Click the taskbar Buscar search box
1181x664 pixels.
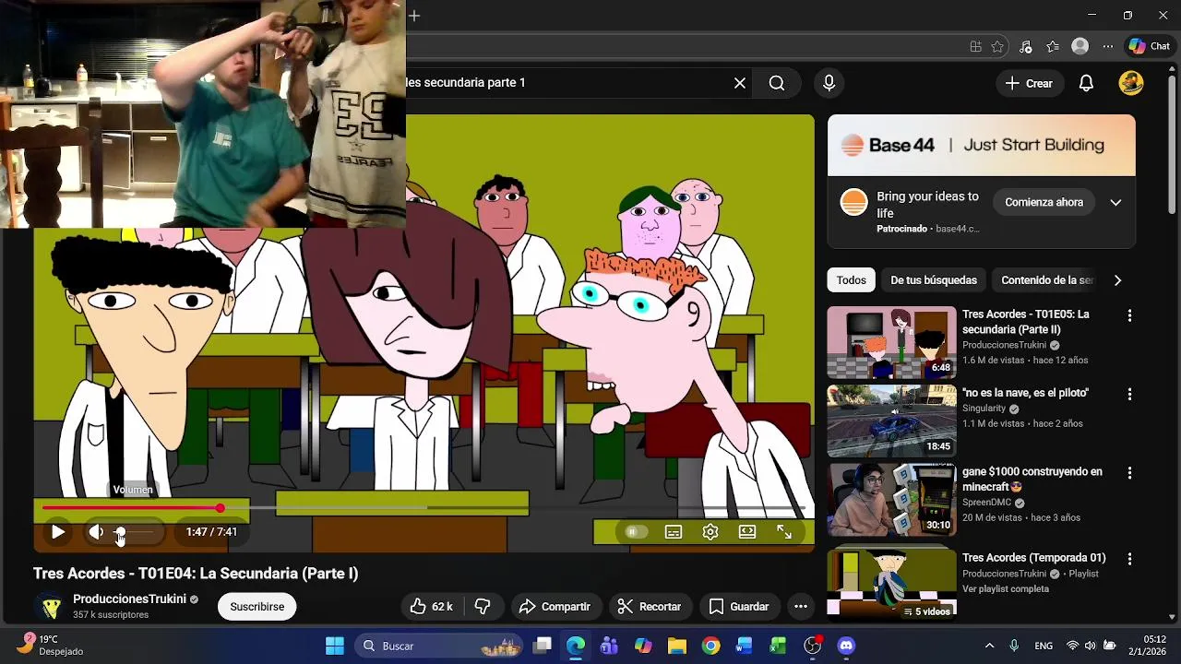[x=438, y=646]
